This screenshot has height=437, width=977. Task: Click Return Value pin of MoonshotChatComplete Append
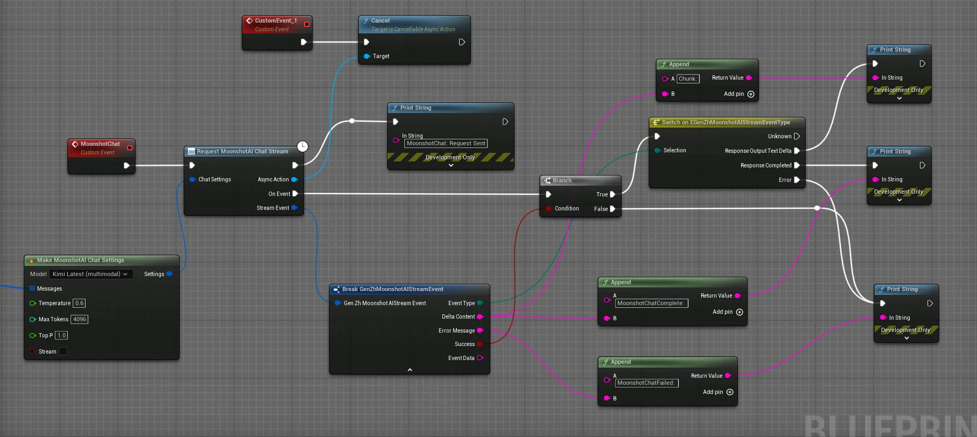point(738,295)
